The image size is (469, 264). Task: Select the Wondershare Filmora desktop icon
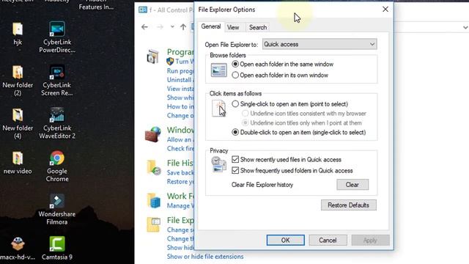point(57,201)
